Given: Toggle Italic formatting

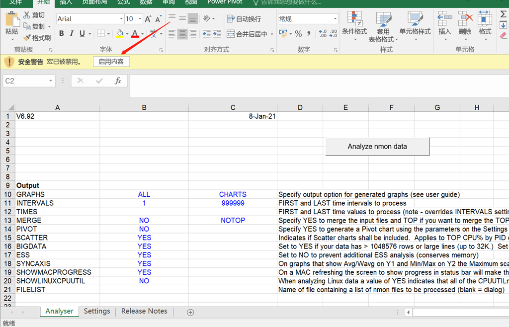Looking at the screenshot, I should pyautogui.click(x=72, y=33).
